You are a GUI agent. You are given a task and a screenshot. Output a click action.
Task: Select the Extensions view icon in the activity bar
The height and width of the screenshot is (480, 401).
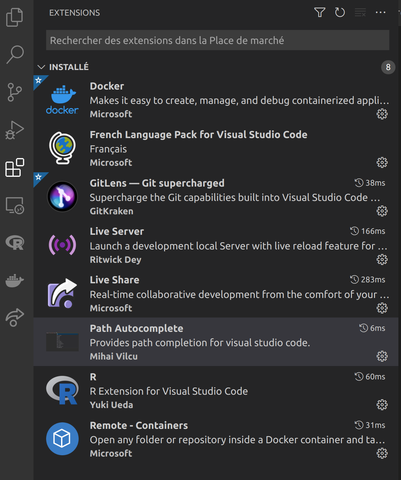click(15, 168)
